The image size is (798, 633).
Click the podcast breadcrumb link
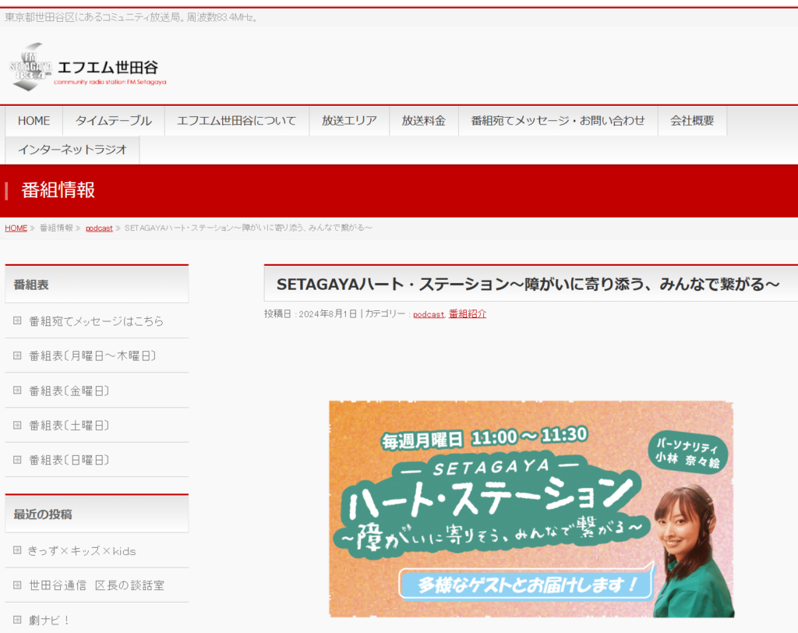click(x=99, y=228)
